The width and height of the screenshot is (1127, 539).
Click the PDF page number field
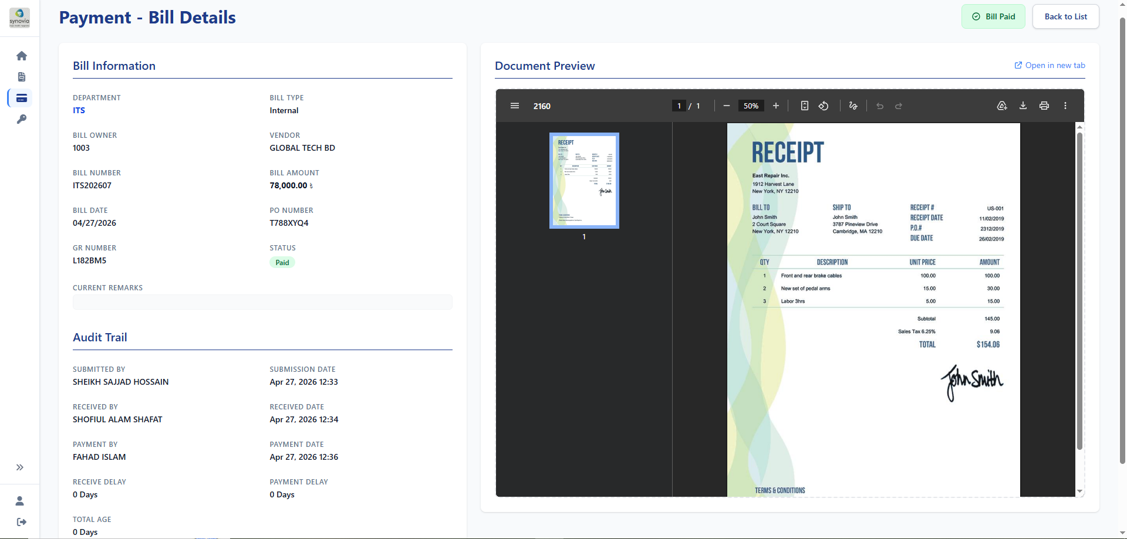click(679, 106)
